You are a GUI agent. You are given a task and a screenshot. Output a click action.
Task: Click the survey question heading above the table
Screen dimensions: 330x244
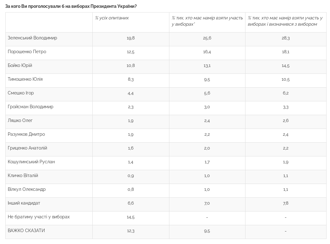pos(71,6)
